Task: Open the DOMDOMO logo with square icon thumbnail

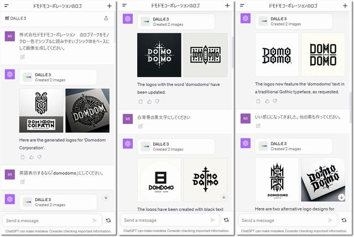Action: coord(159,180)
